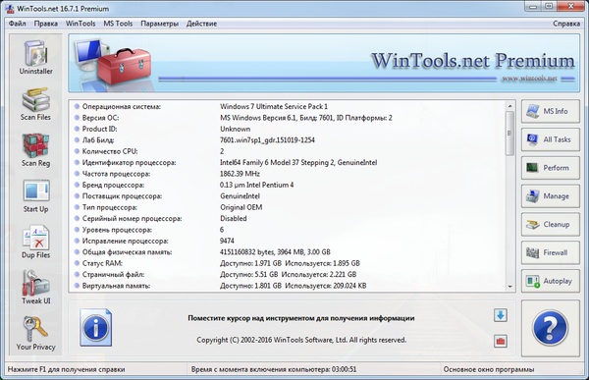Select the Версия ОС row label
The image size is (589, 380).
[100, 118]
